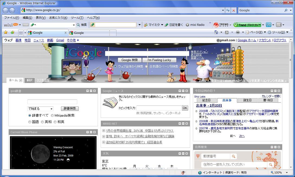The width and height of the screenshot is (295, 177).
Task: Refresh the page with the address bar icon
Action: [228, 10]
